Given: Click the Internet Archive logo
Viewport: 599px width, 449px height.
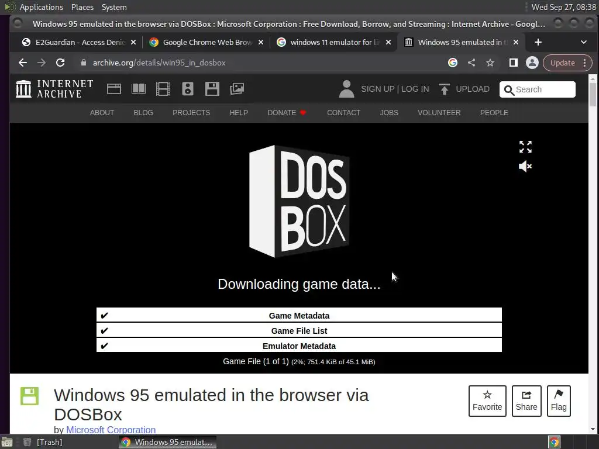Looking at the screenshot, I should tap(54, 89).
